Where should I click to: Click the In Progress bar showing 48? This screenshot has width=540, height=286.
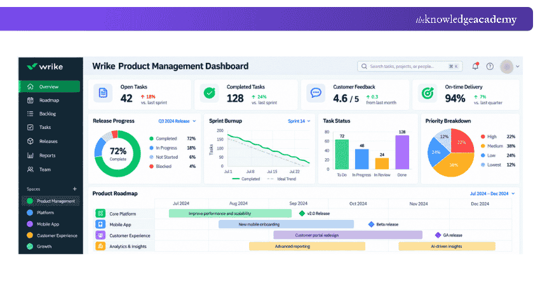coord(361,159)
